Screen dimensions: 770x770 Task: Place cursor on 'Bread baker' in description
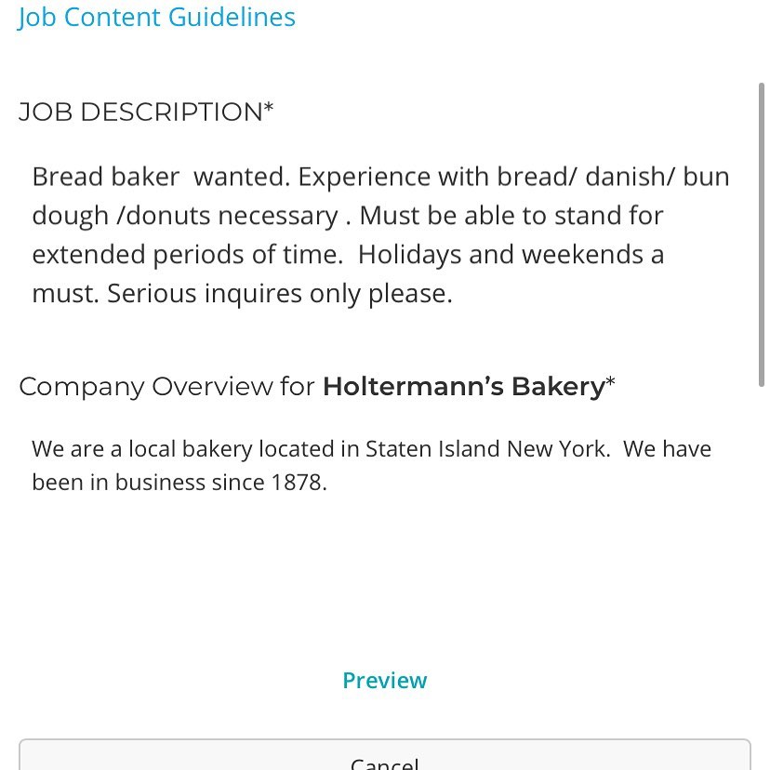click(106, 177)
